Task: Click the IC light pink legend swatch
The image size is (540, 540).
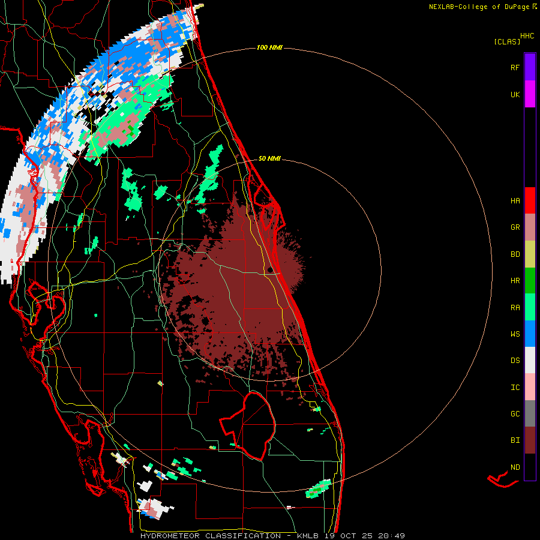Action: click(530, 387)
